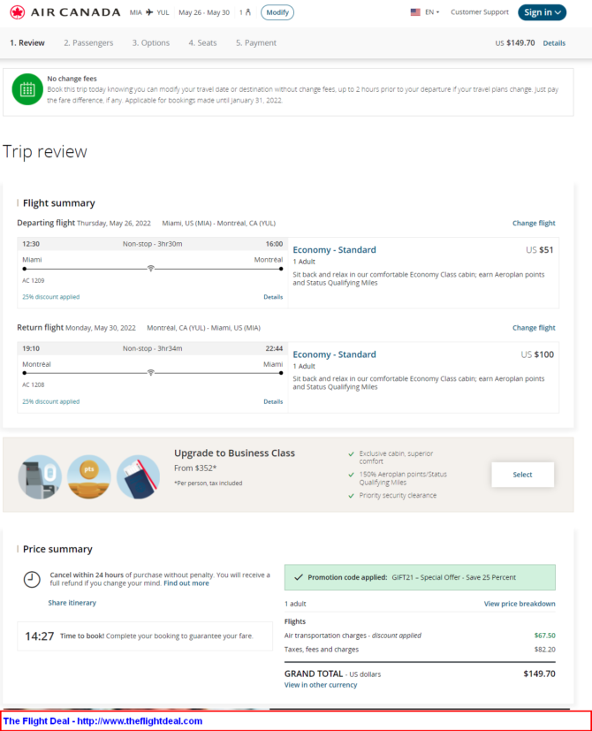This screenshot has height=731, width=592.
Task: Open the Sign in dropdown
Action: click(542, 12)
